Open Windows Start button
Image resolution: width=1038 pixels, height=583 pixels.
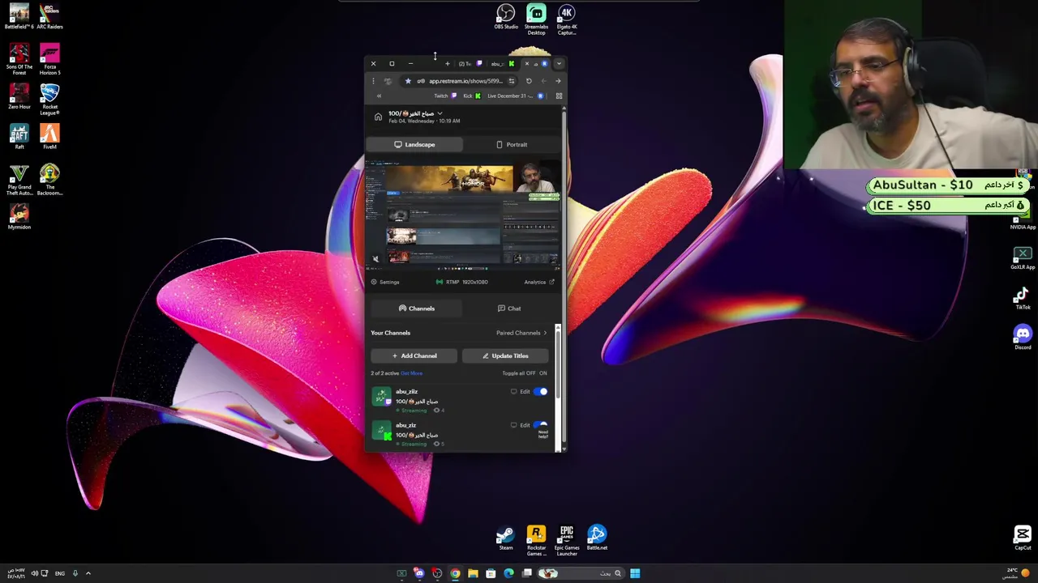[x=635, y=573]
